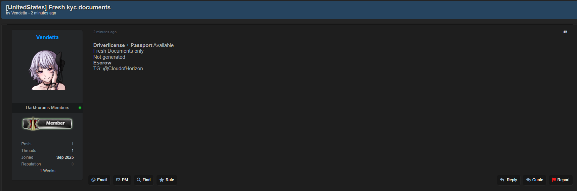Reply to the post via the arrow button
The image size is (577, 191).
(508, 180)
